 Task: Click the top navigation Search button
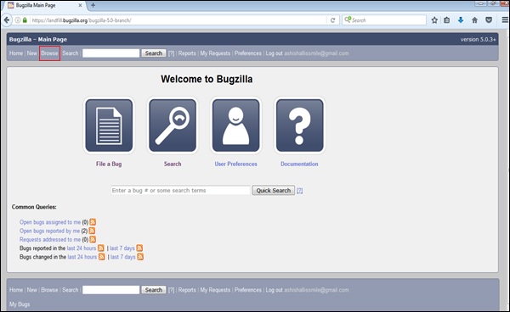[154, 53]
